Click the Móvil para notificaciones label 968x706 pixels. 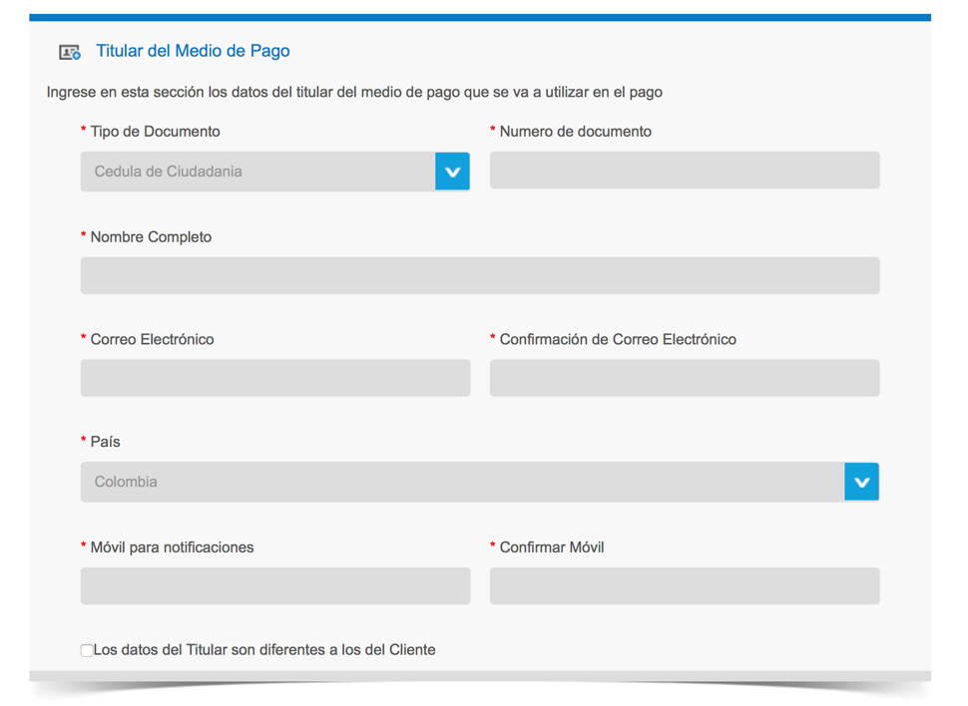tap(172, 547)
